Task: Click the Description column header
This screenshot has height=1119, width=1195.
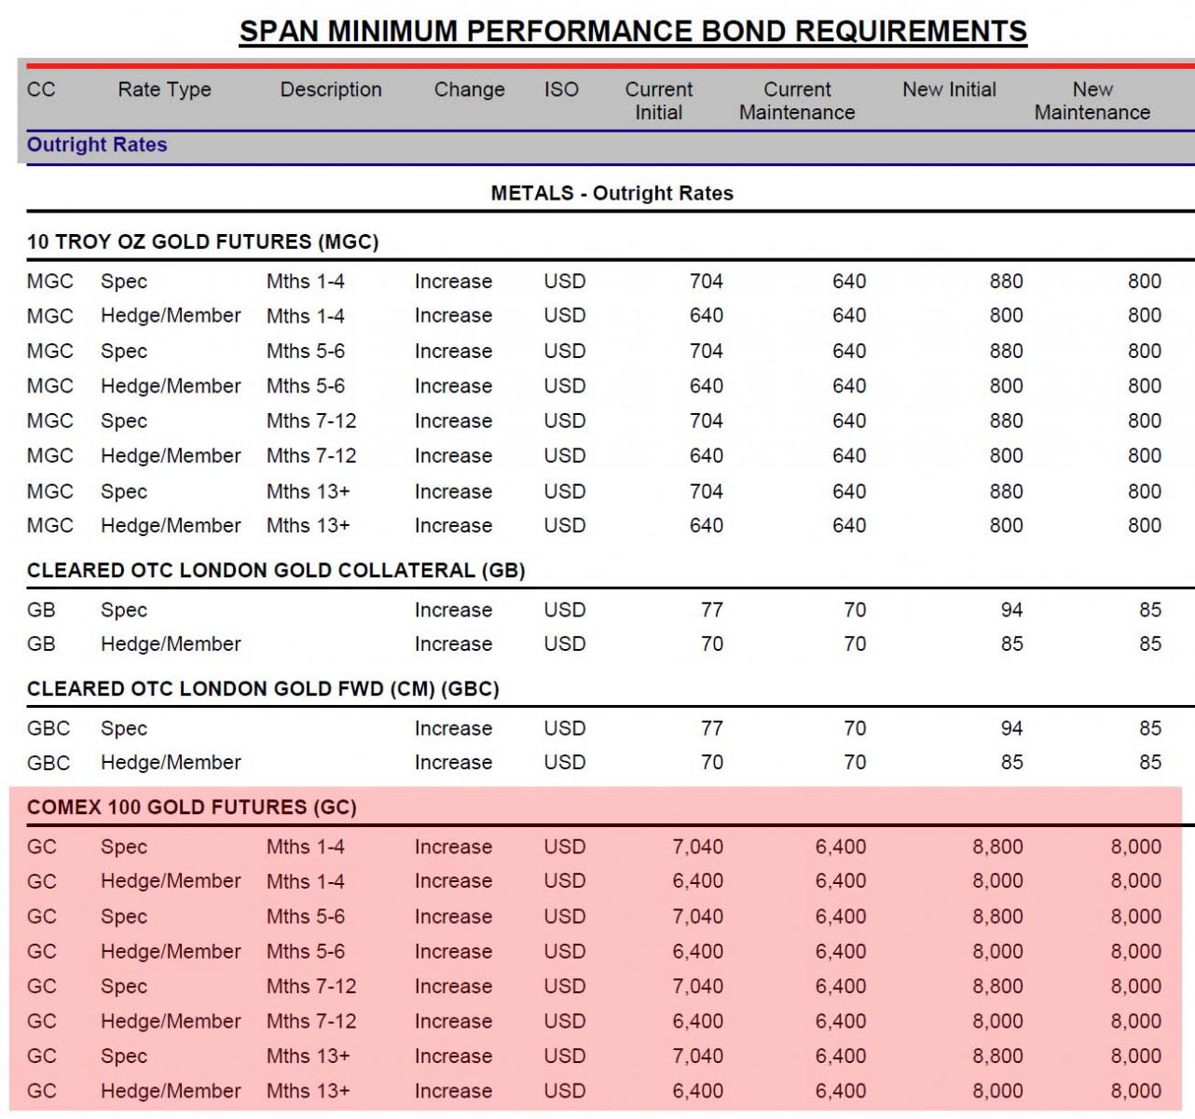Action: pyautogui.click(x=331, y=90)
